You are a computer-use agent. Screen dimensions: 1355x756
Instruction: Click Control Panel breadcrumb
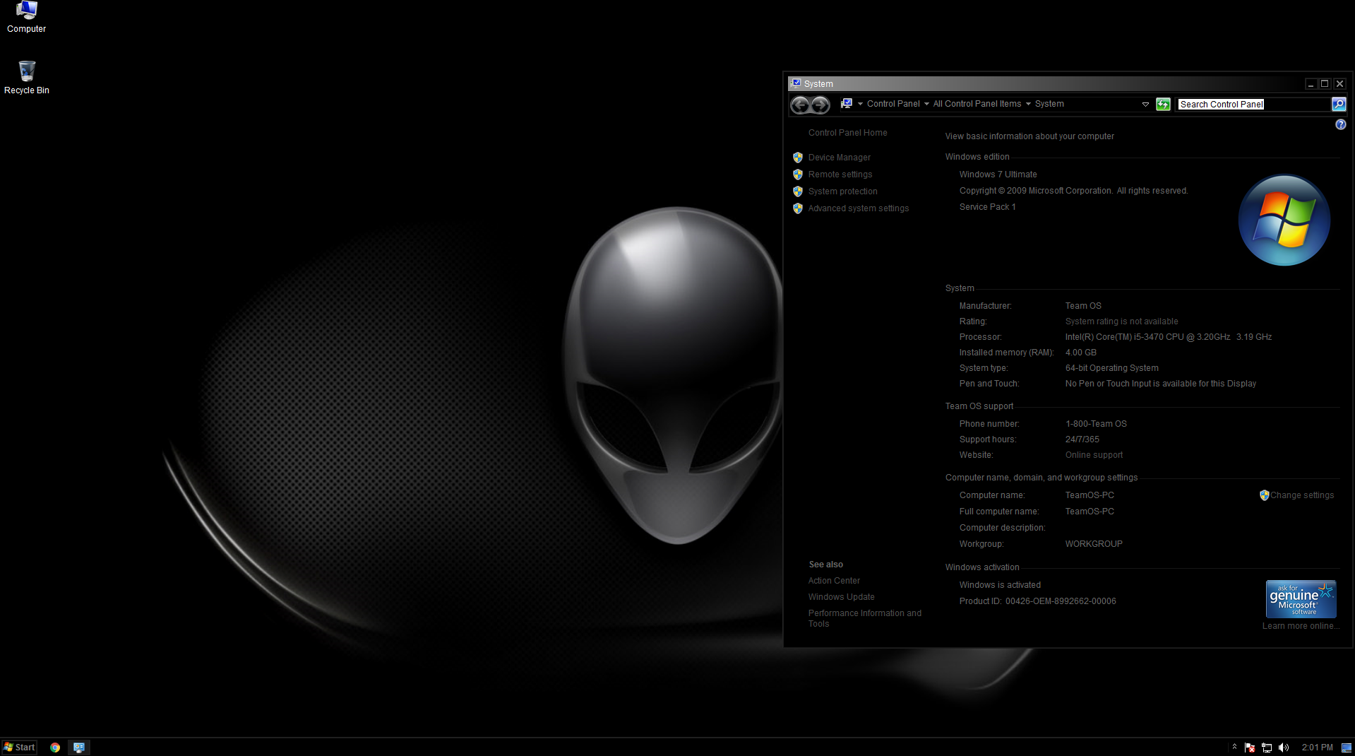(x=893, y=104)
